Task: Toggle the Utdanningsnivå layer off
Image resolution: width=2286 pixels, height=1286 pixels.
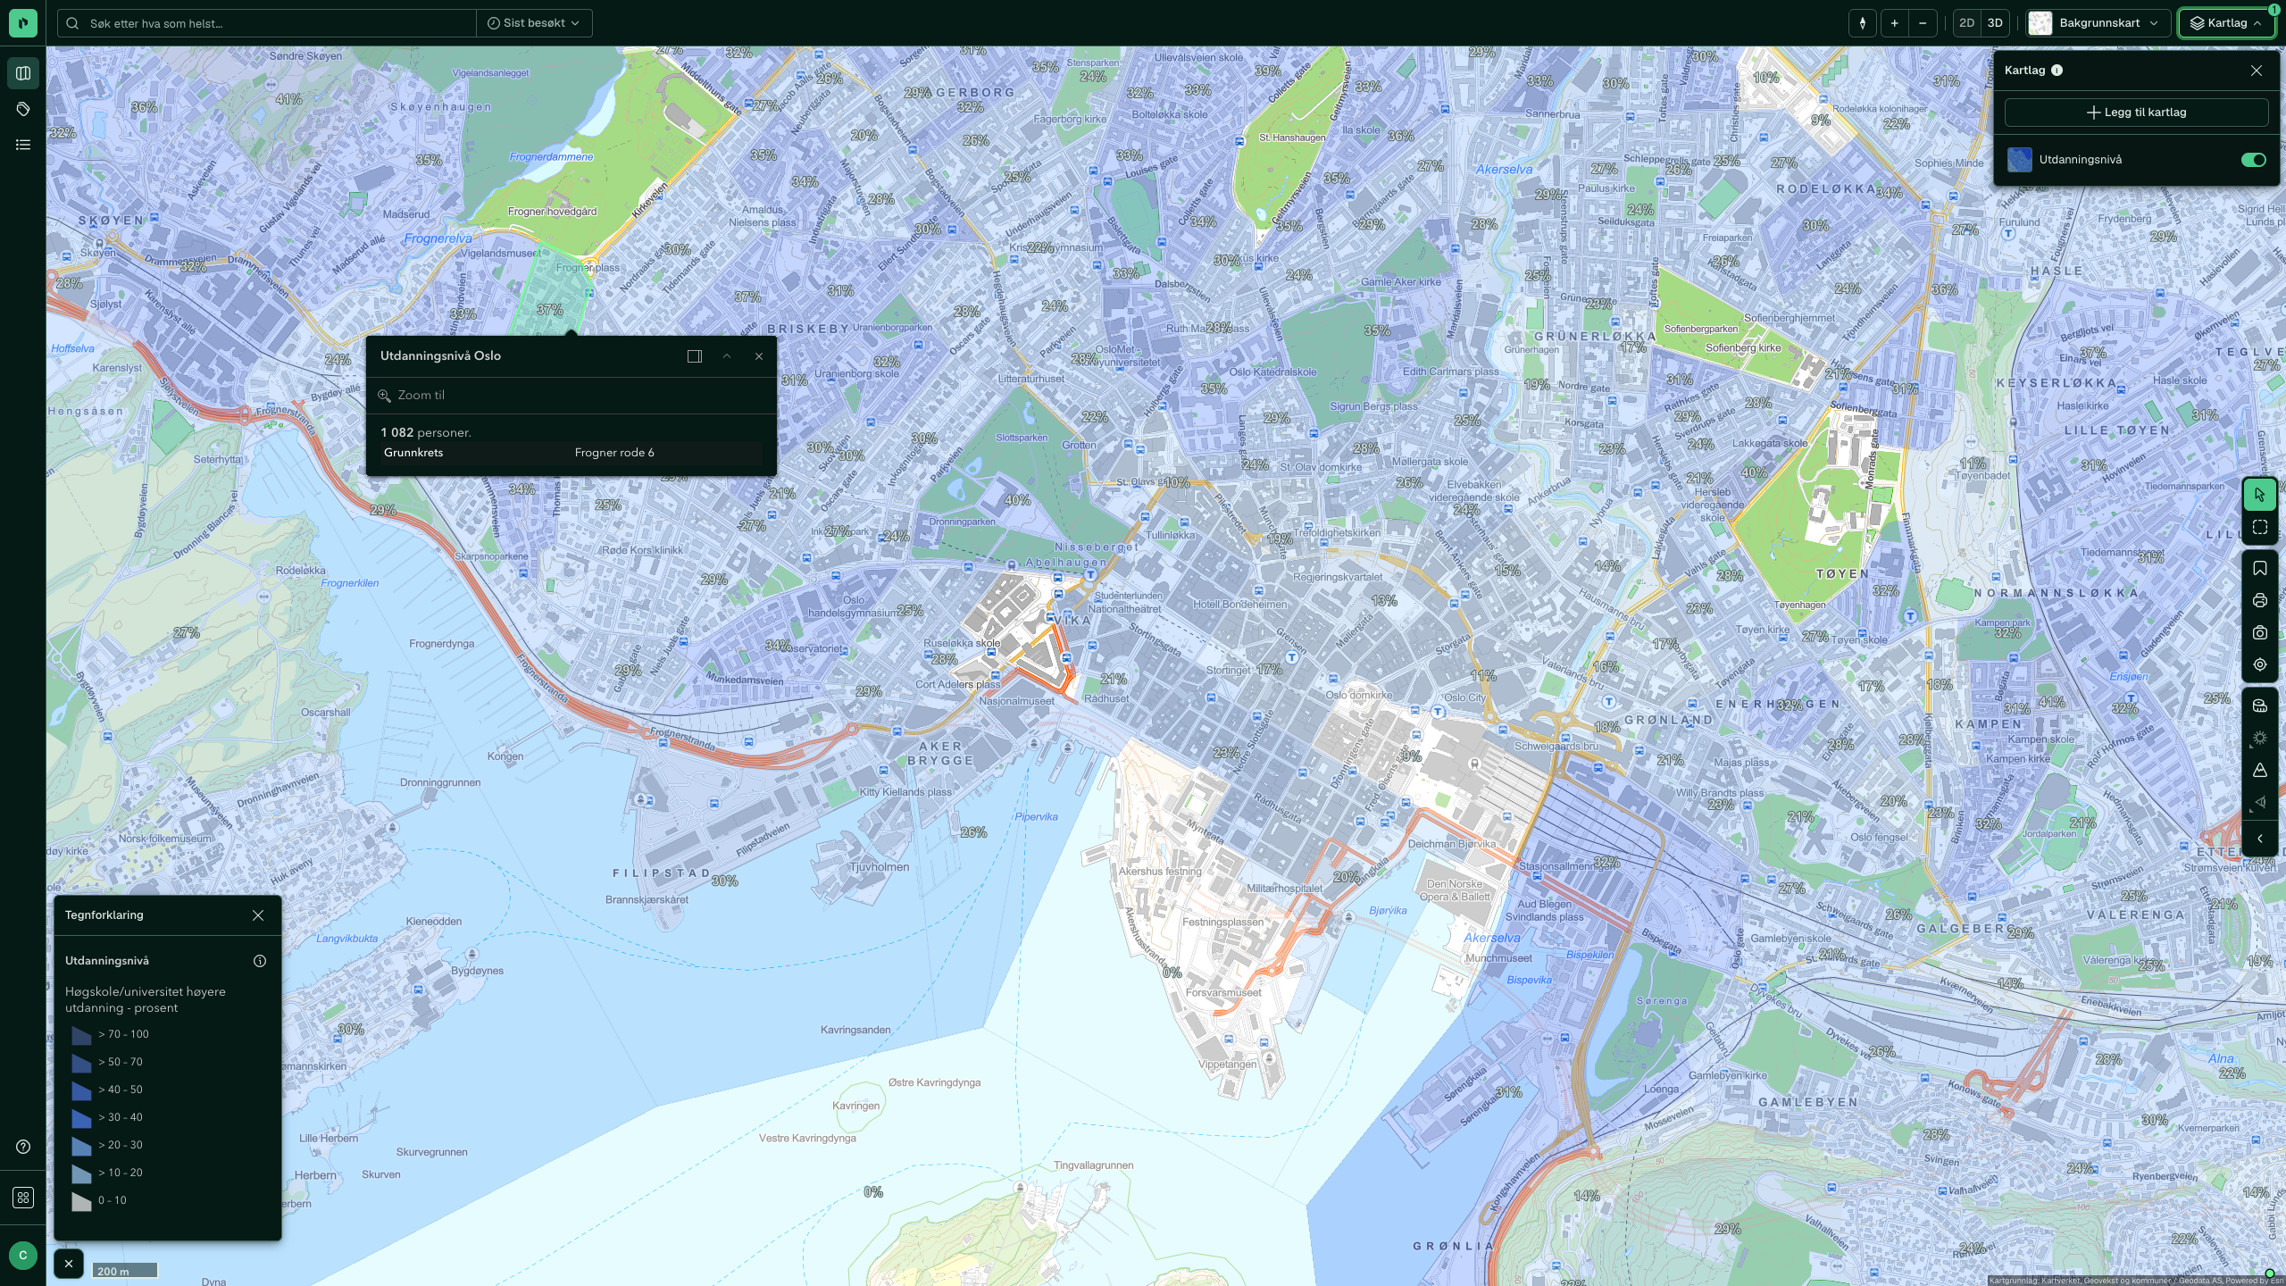Action: pos(2253,160)
